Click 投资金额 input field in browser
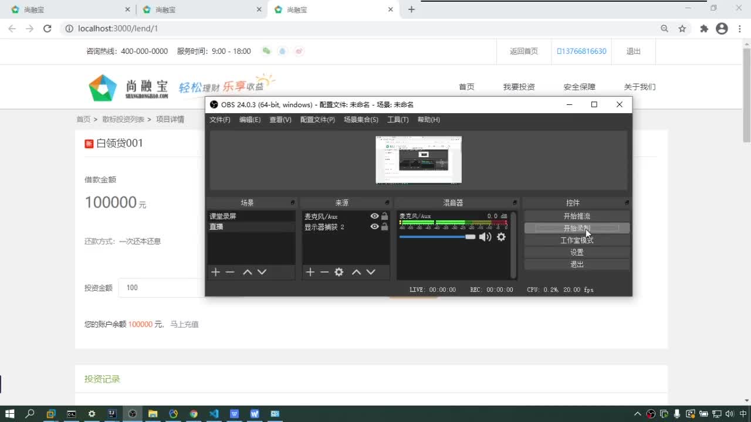The height and width of the screenshot is (422, 751). point(161,288)
